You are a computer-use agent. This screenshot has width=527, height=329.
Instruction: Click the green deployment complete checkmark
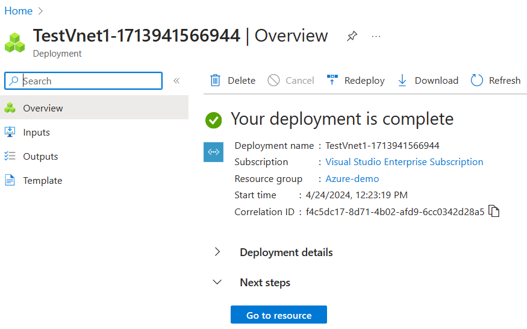tap(213, 120)
